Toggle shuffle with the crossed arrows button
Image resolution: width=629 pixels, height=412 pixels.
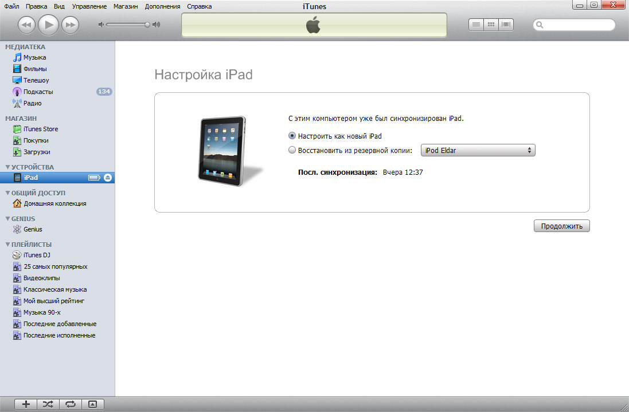48,405
